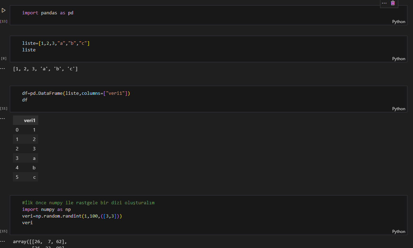Screen dimensions: 413x248
Task: Select the veri1 column header
Action: click(30, 120)
